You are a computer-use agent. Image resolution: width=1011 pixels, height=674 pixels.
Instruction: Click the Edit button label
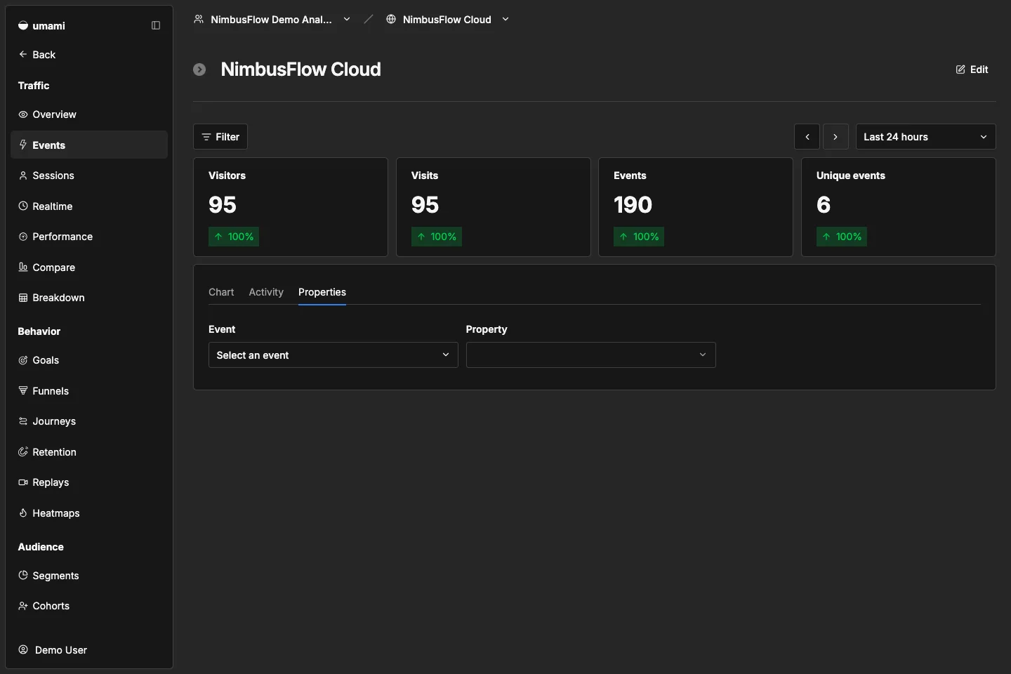coord(979,70)
